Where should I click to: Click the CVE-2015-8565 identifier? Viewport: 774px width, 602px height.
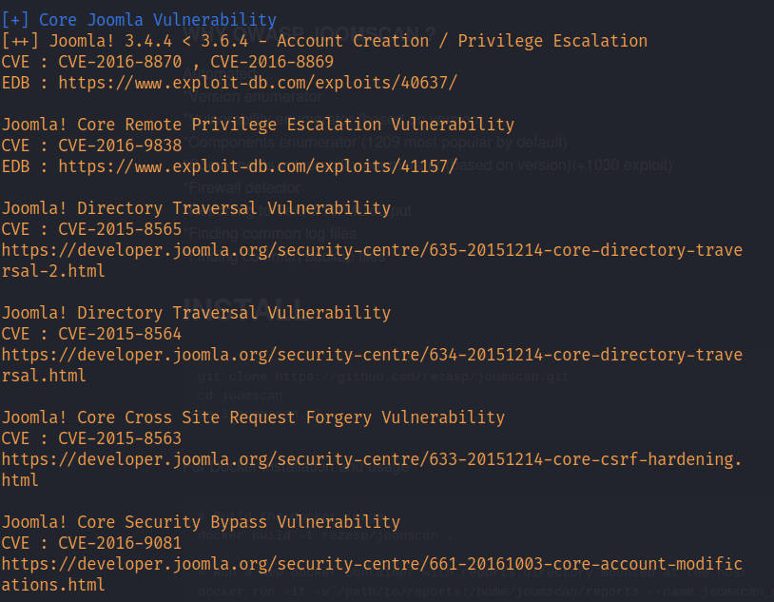tap(120, 229)
